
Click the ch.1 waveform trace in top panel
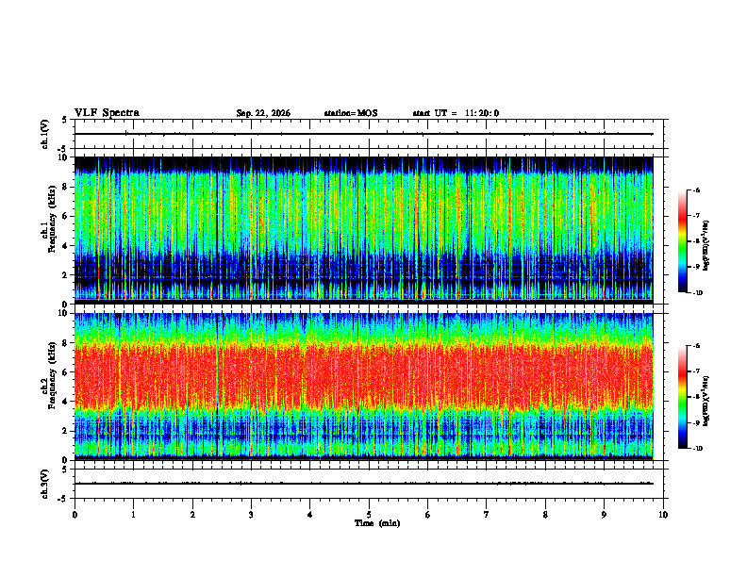363,134
